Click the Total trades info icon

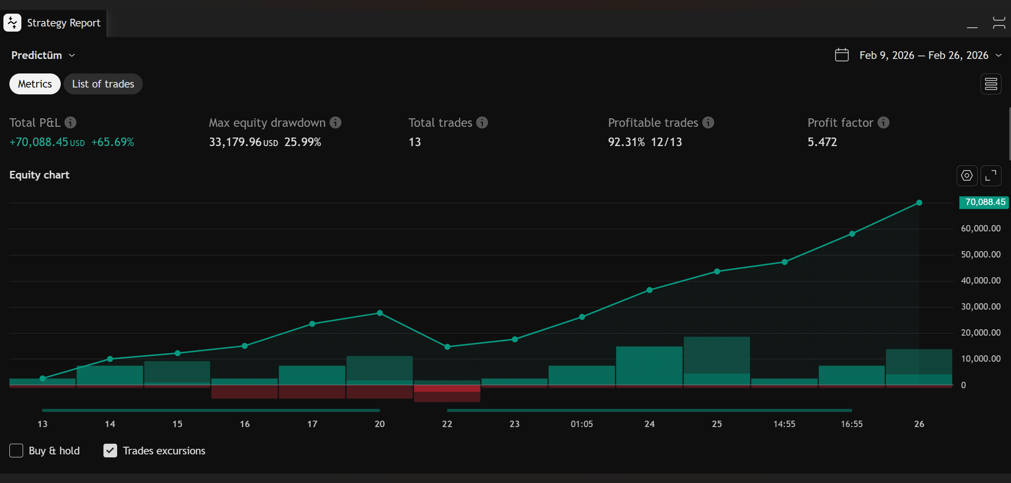[482, 123]
